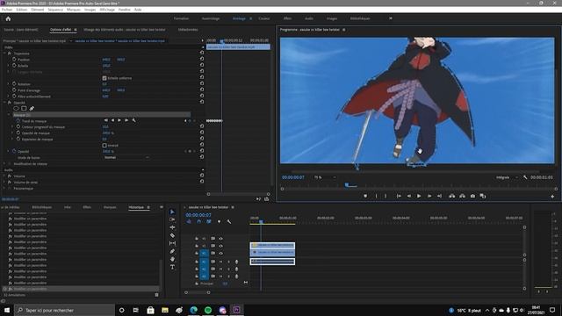This screenshot has width=562, height=316.
Task: Toggle visibility eye of top video track
Action: tap(220, 239)
